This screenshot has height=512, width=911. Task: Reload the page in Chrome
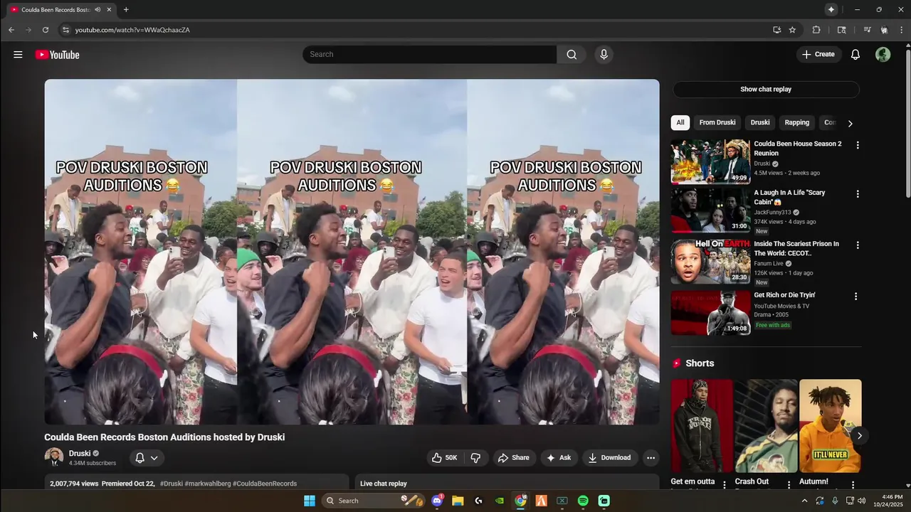46,30
